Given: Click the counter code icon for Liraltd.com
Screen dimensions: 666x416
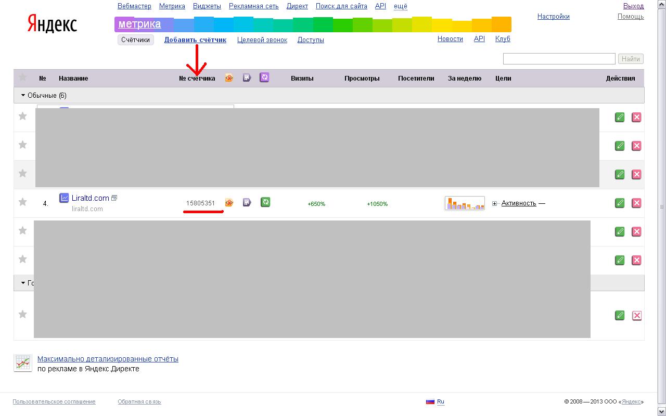Looking at the screenshot, I should click(x=229, y=202).
